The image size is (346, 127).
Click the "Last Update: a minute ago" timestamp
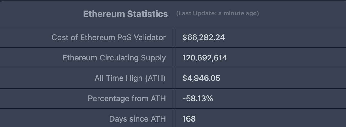(217, 13)
